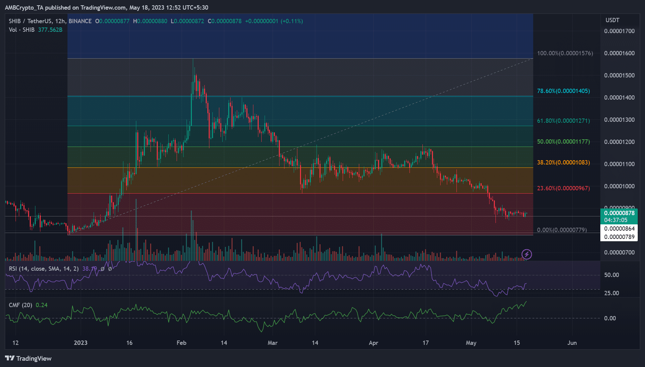645x367 pixels.
Task: Click the 2023 marker on the time axis
Action: tap(81, 343)
